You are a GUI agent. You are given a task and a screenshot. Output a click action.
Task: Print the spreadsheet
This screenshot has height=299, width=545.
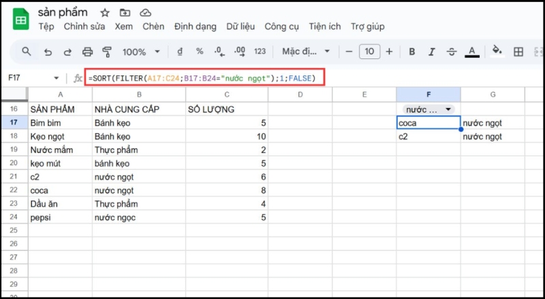tap(87, 52)
